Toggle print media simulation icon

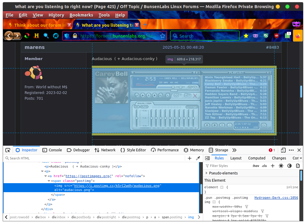pos(298,166)
